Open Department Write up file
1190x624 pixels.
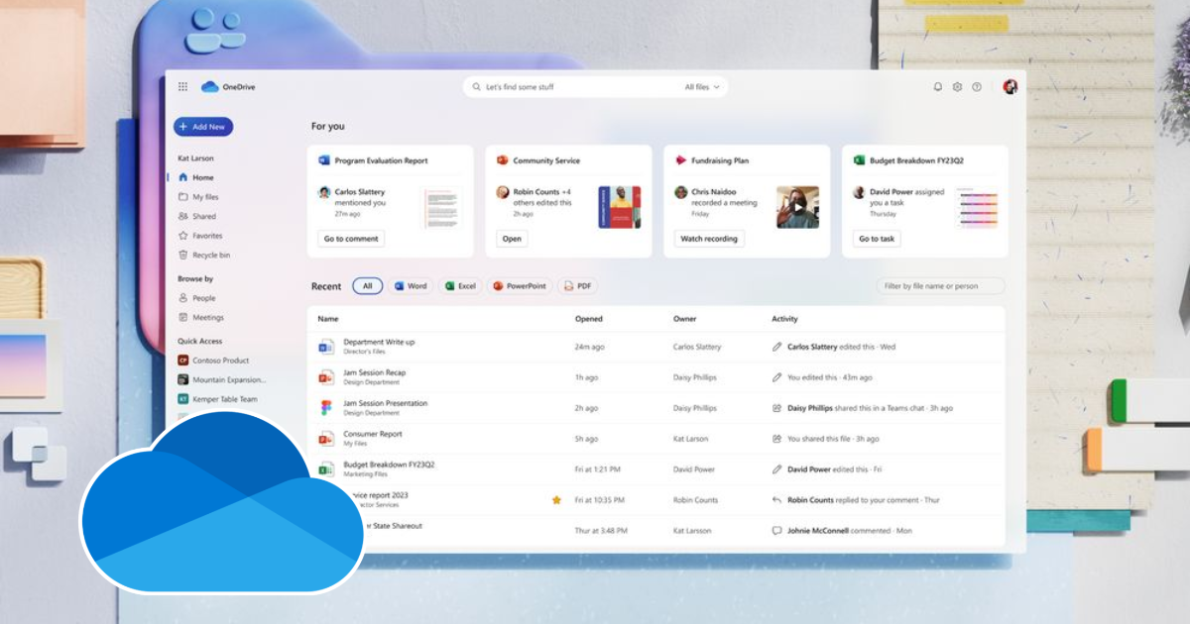pos(379,342)
